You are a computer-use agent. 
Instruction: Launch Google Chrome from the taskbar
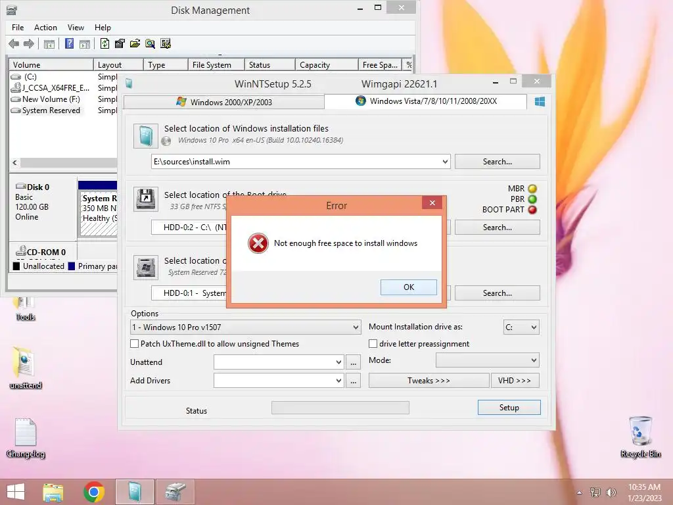coord(93,492)
